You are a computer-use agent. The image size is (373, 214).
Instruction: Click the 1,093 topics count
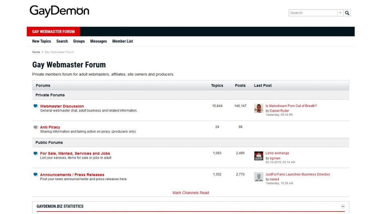point(217,153)
